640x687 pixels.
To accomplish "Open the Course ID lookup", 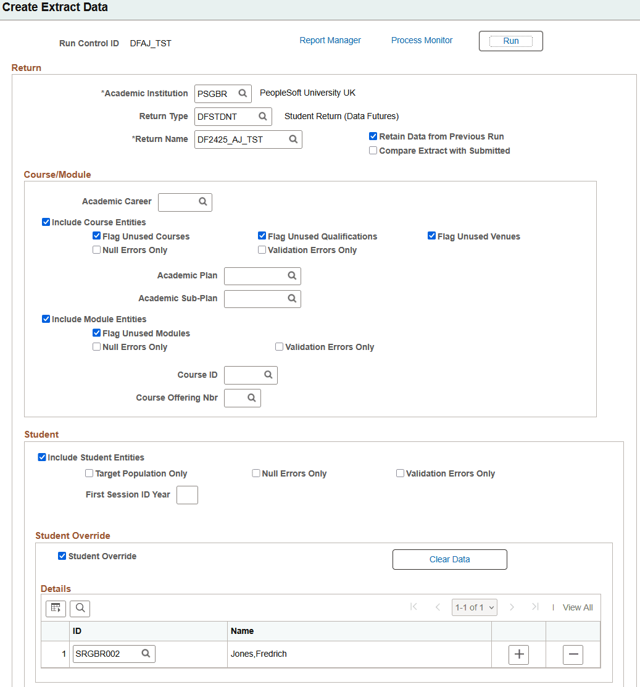I will 268,375.
